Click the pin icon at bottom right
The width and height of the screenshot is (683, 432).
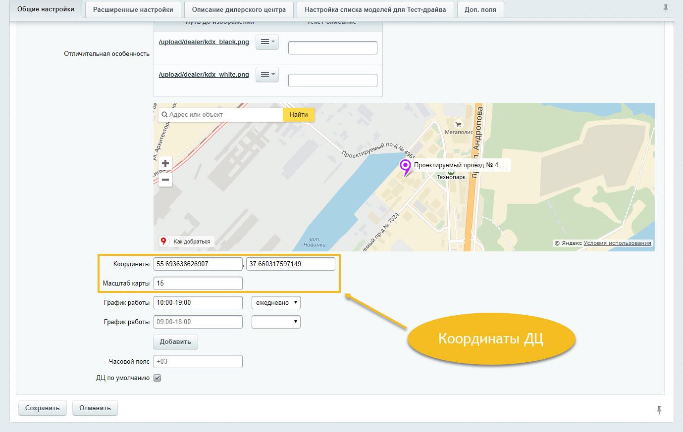tap(659, 410)
